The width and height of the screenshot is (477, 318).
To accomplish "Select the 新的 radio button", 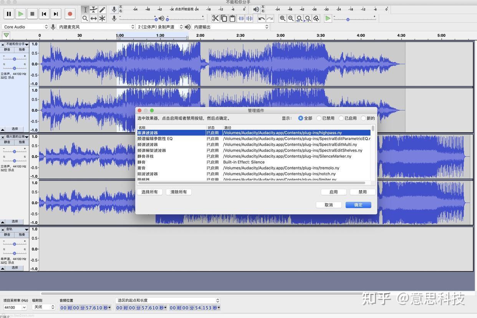I will coord(363,118).
